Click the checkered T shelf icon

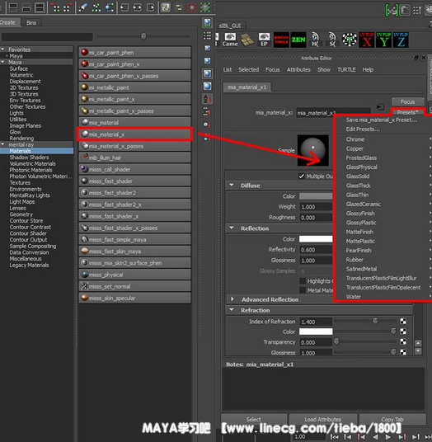pyautogui.click(x=350, y=40)
